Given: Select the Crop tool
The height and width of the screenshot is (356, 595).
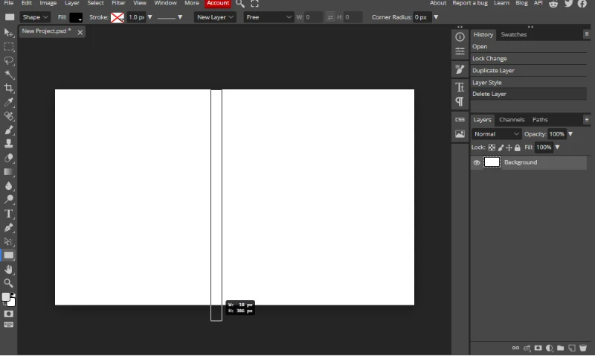Looking at the screenshot, I should (8, 89).
